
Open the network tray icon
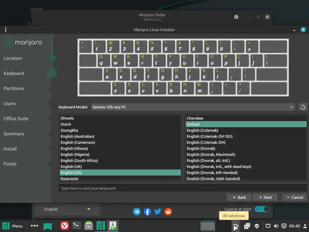pos(268,226)
